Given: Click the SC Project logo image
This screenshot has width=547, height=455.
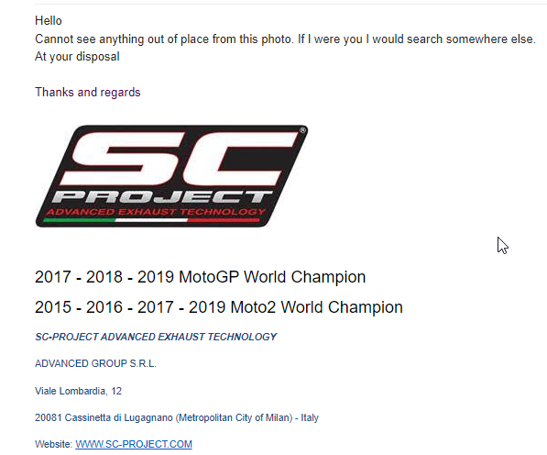Looking at the screenshot, I should [x=171, y=176].
